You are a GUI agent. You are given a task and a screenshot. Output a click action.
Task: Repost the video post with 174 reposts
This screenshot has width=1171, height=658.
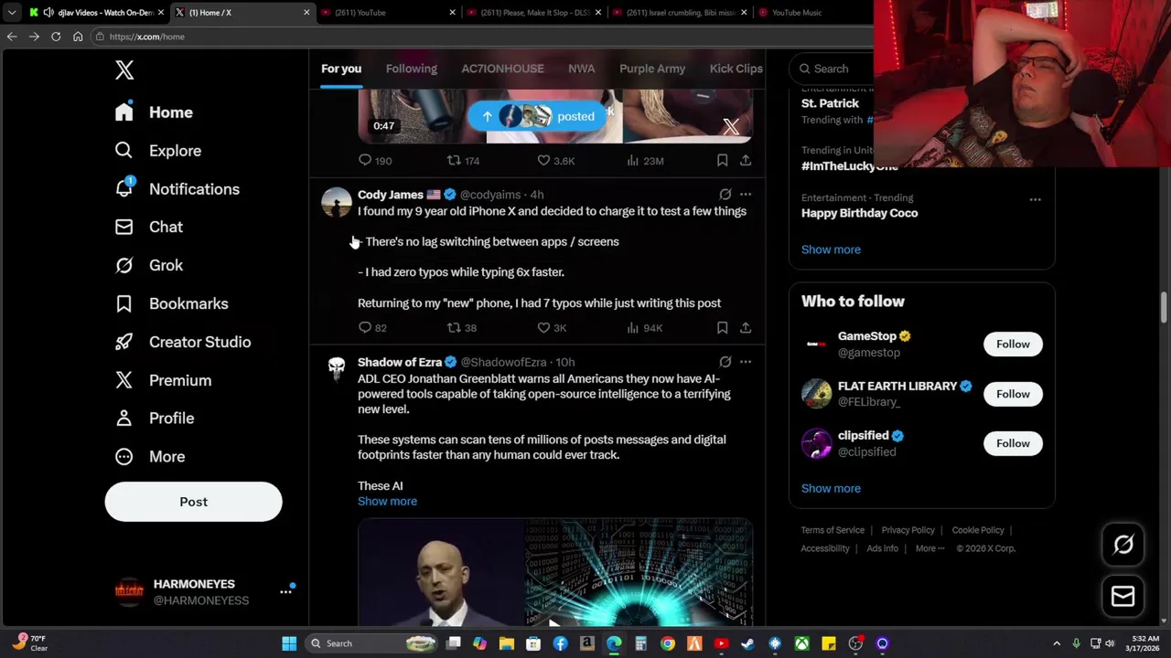pos(463,161)
